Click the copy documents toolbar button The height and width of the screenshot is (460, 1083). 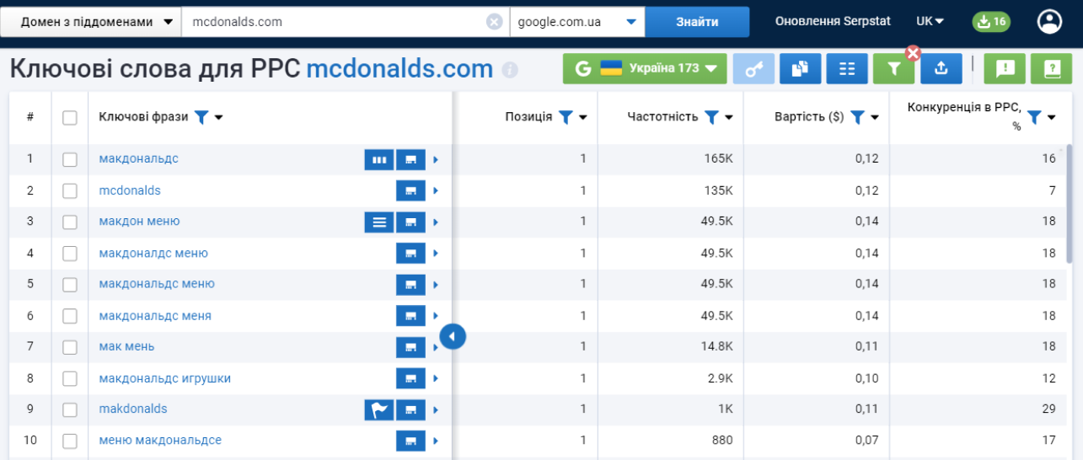(x=800, y=69)
